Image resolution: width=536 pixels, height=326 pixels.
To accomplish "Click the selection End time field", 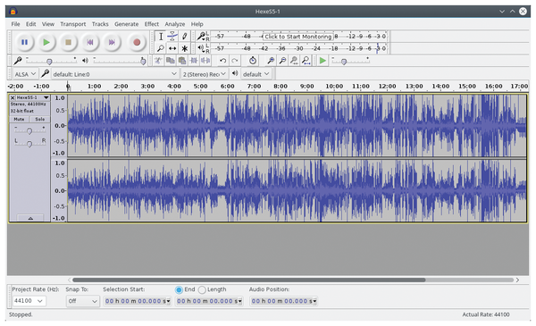I will coord(209,301).
